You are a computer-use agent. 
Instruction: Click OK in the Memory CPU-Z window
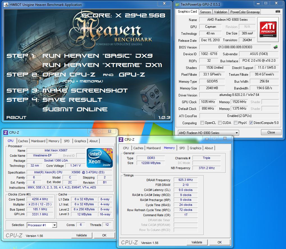219,242
